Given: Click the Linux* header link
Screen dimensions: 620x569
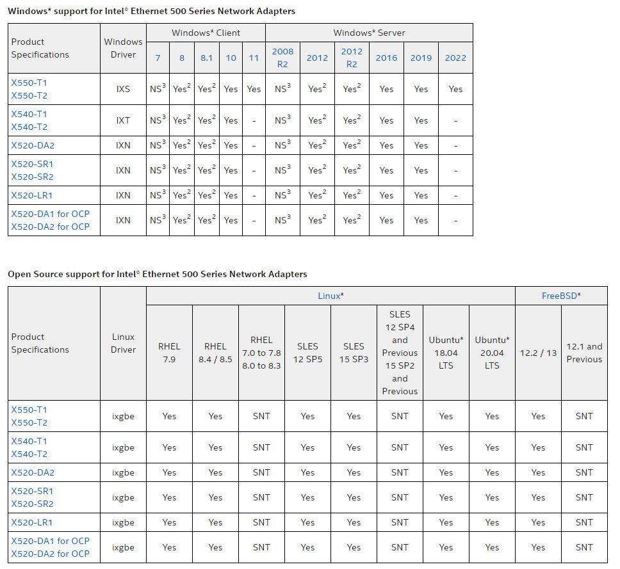Looking at the screenshot, I should pyautogui.click(x=330, y=296).
